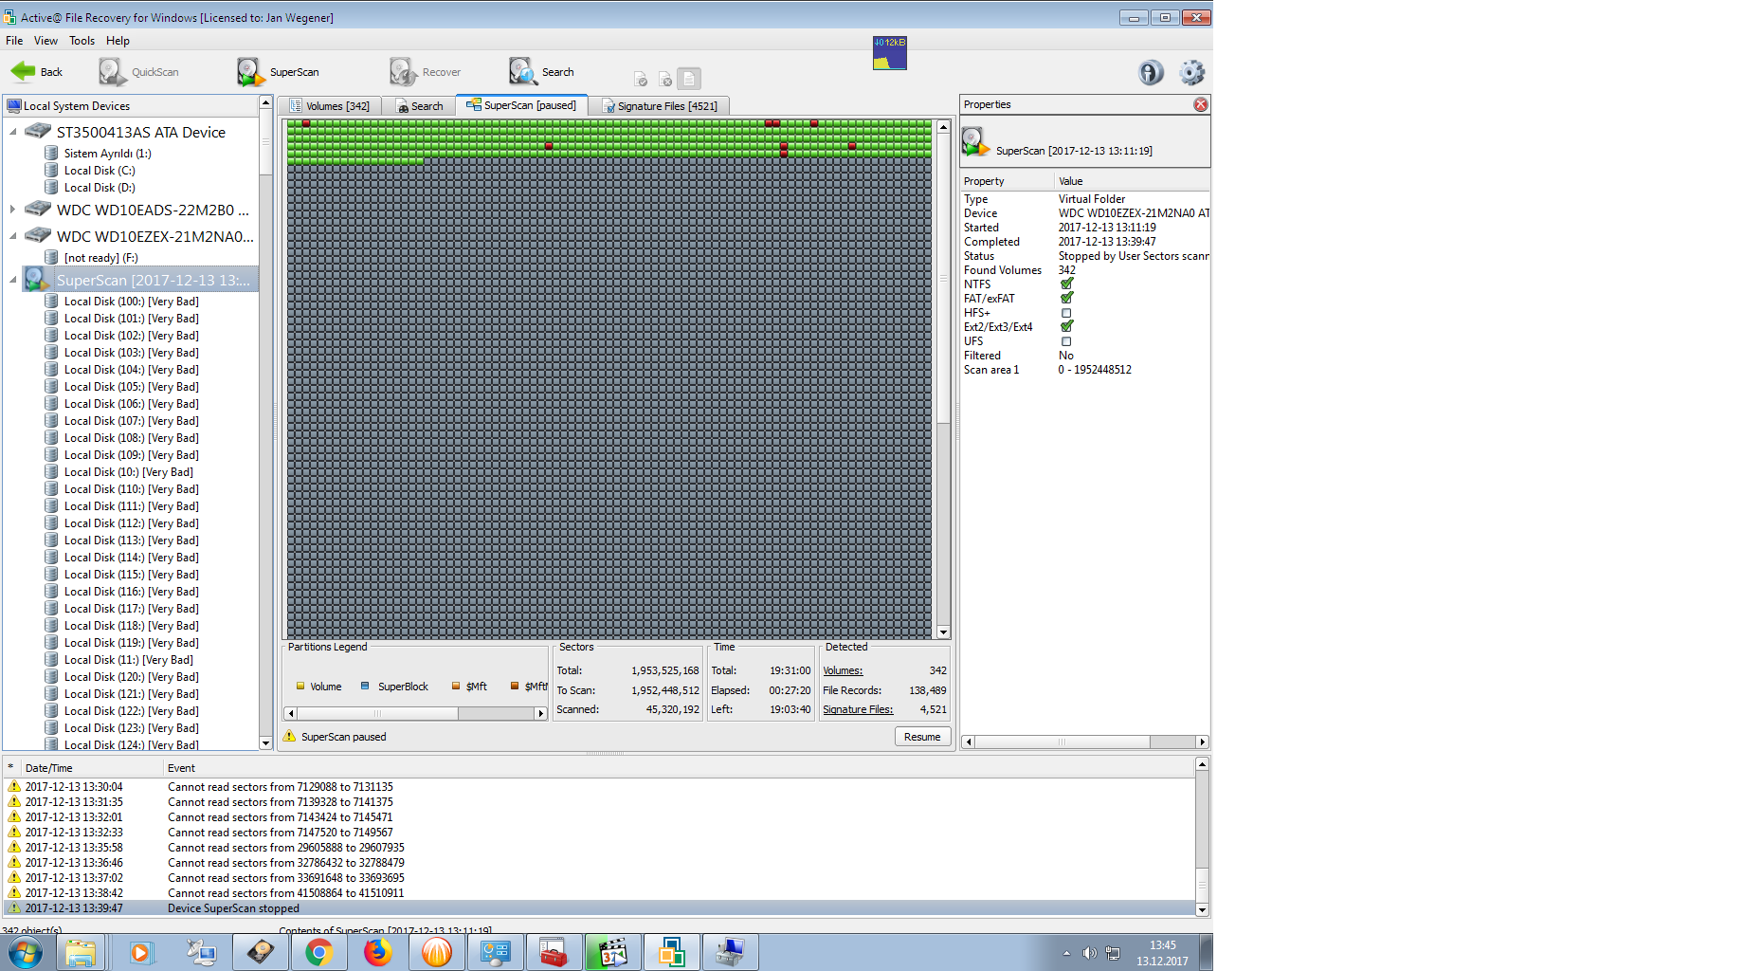1744x971 pixels.
Task: Collapse the ST3500413AS ATA Device node
Action: pyautogui.click(x=12, y=132)
